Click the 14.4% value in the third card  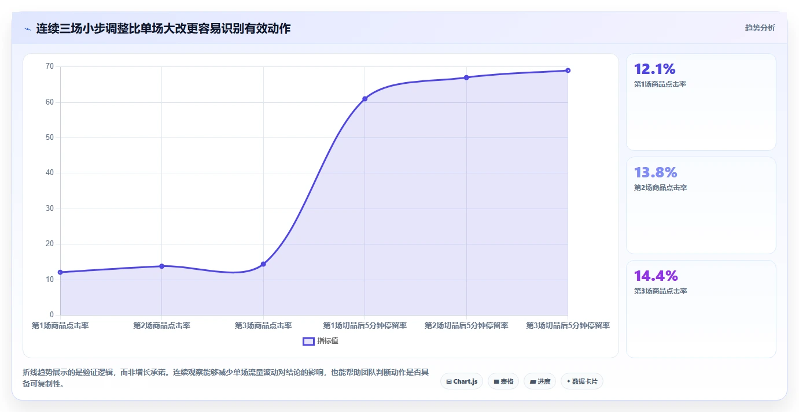click(656, 276)
